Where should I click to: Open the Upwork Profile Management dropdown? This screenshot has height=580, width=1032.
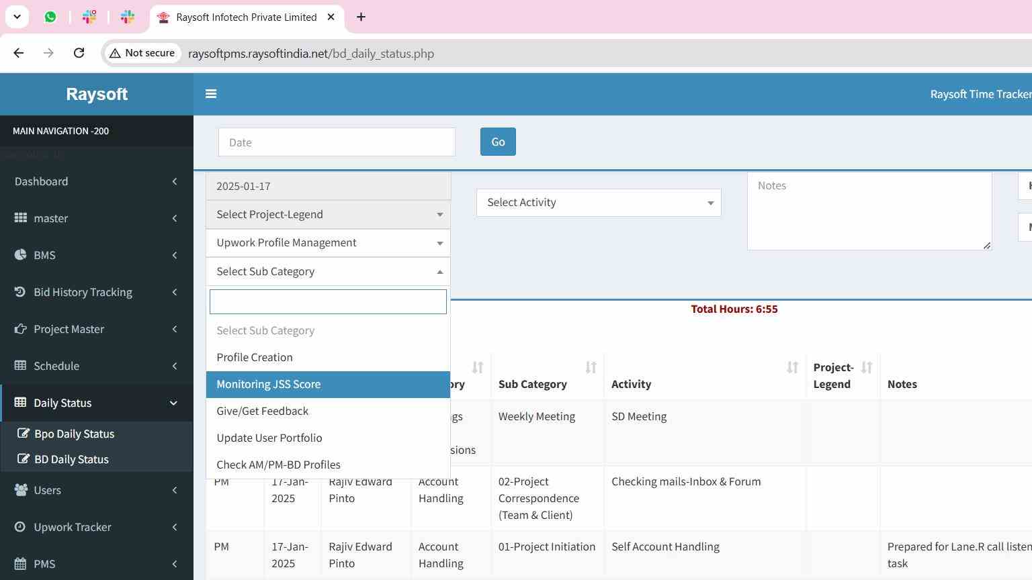328,243
